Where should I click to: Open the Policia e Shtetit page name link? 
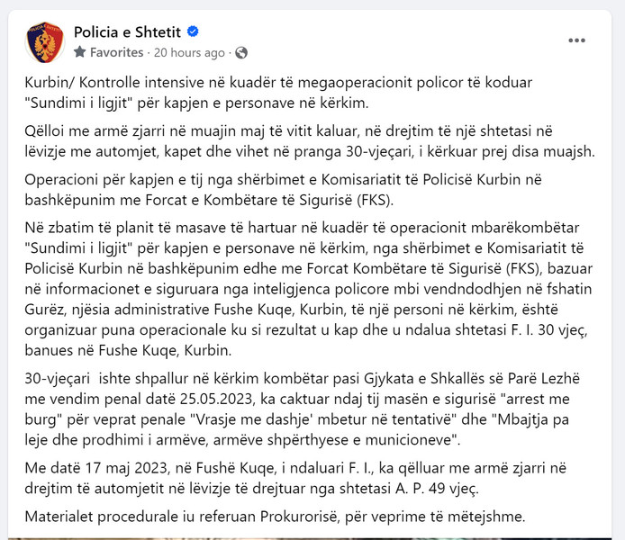(128, 31)
